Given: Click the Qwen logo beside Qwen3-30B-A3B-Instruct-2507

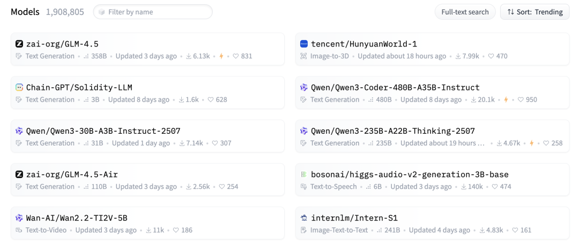Looking at the screenshot, I should [19, 131].
